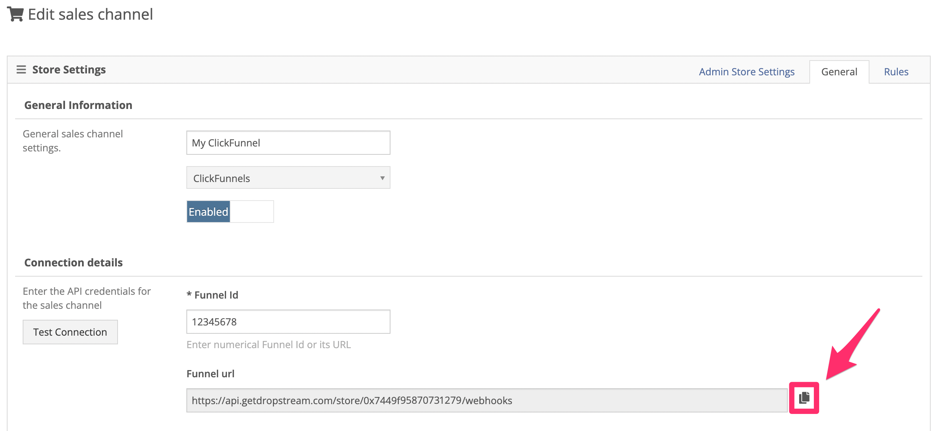Viewport: 939px width, 431px height.
Task: Toggle the Enabled switch off
Action: pos(209,212)
